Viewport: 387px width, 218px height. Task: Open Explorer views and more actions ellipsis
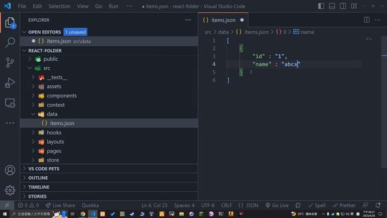click(x=188, y=20)
